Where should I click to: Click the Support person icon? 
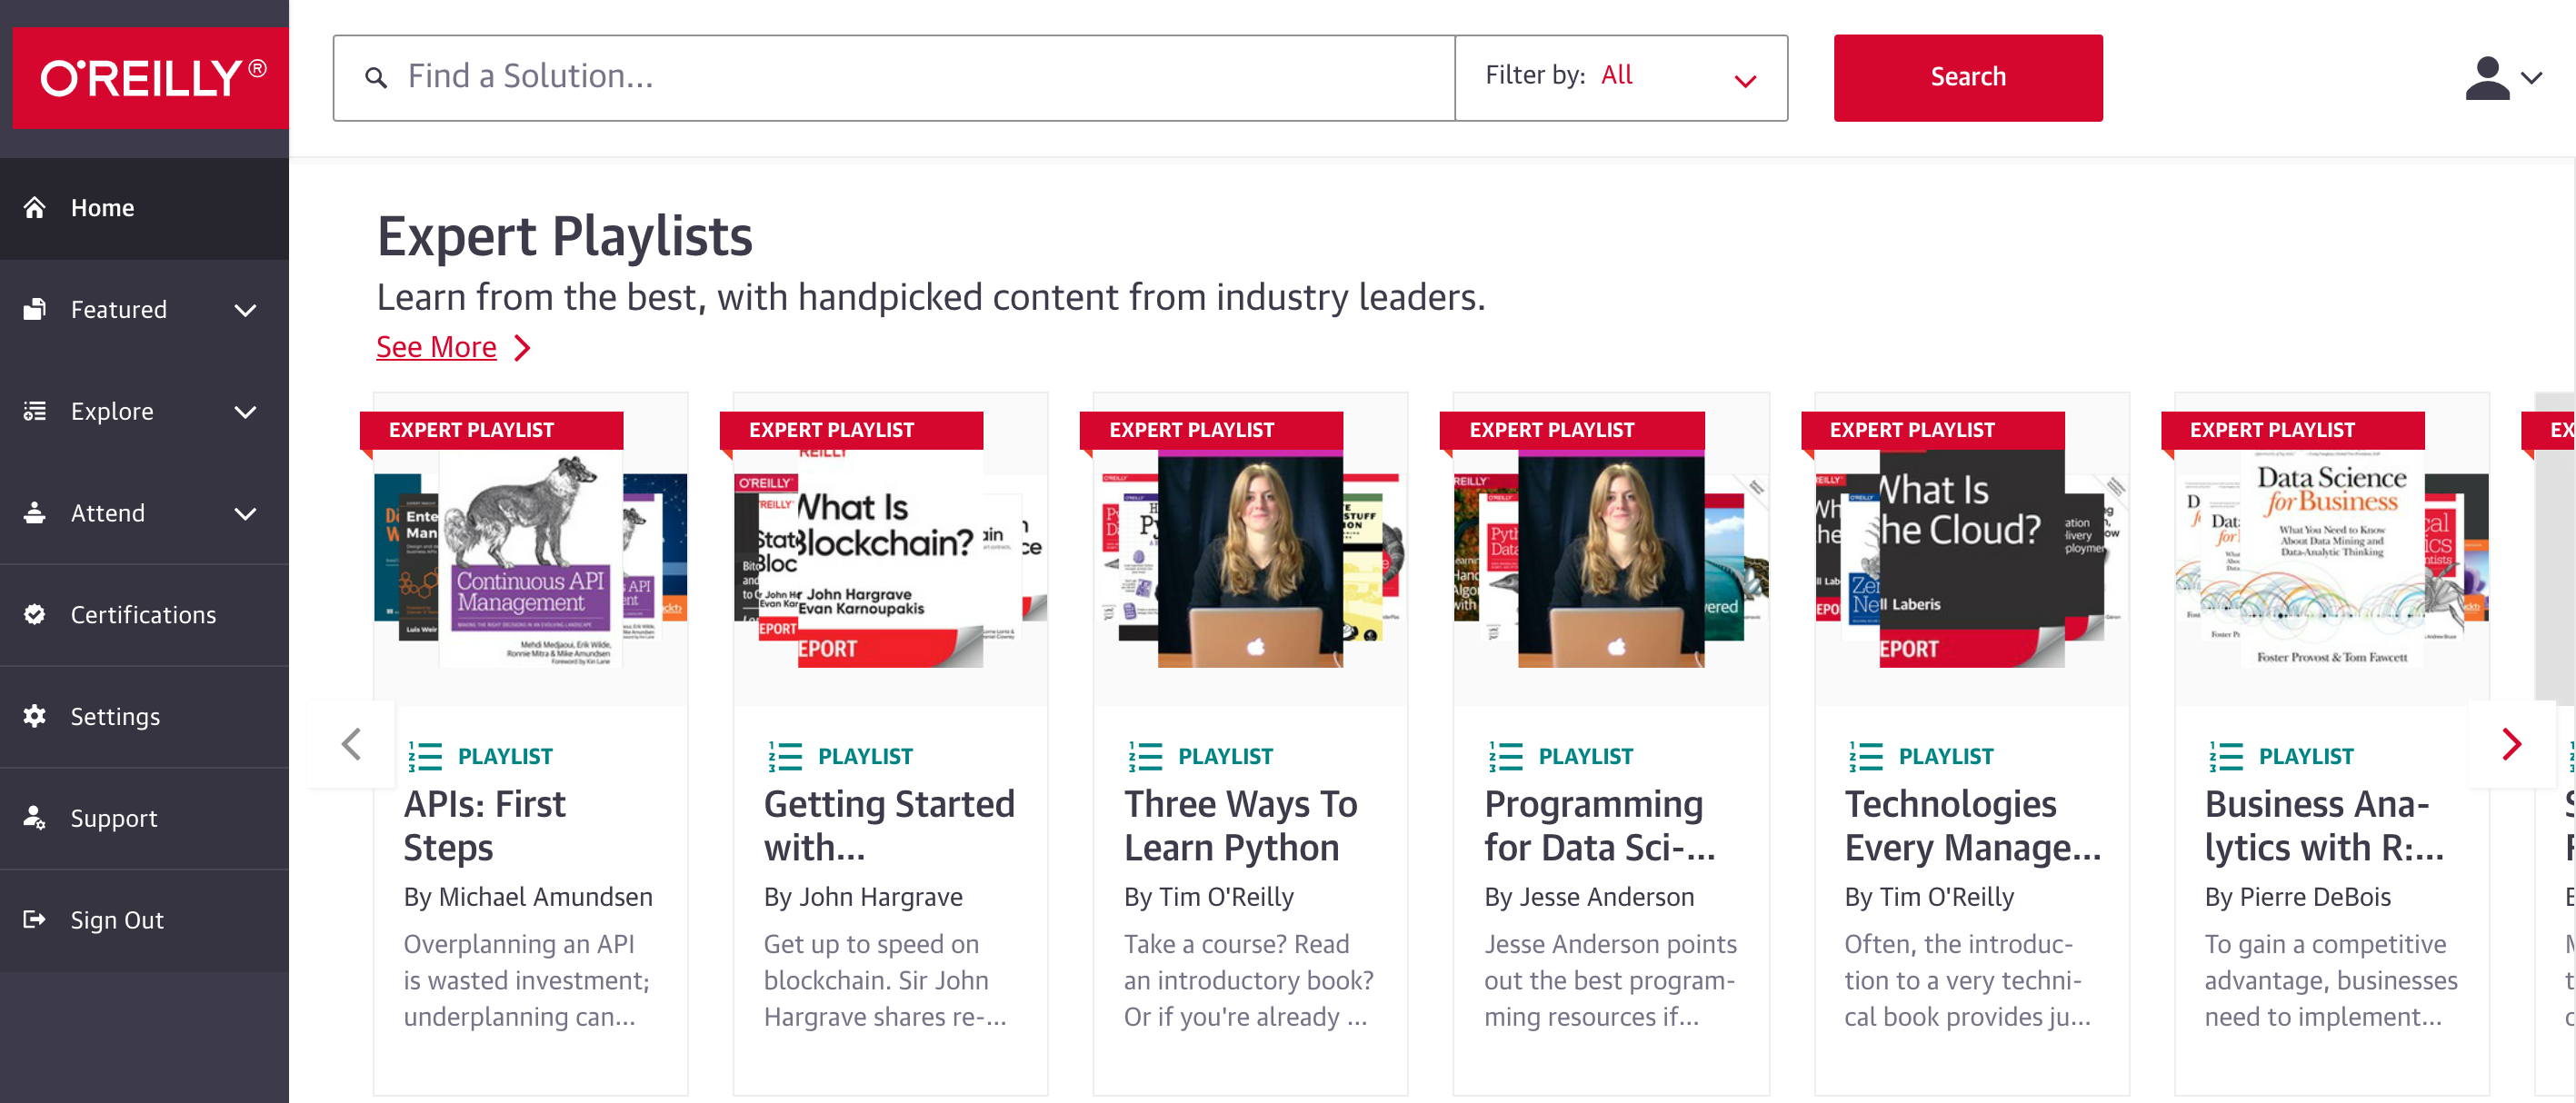pyautogui.click(x=35, y=818)
